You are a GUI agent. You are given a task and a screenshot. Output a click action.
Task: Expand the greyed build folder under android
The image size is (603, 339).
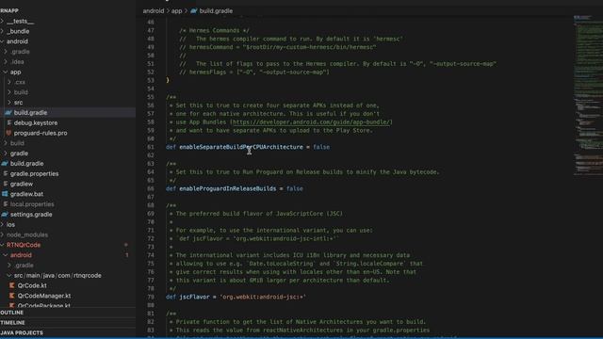[x=6, y=143]
